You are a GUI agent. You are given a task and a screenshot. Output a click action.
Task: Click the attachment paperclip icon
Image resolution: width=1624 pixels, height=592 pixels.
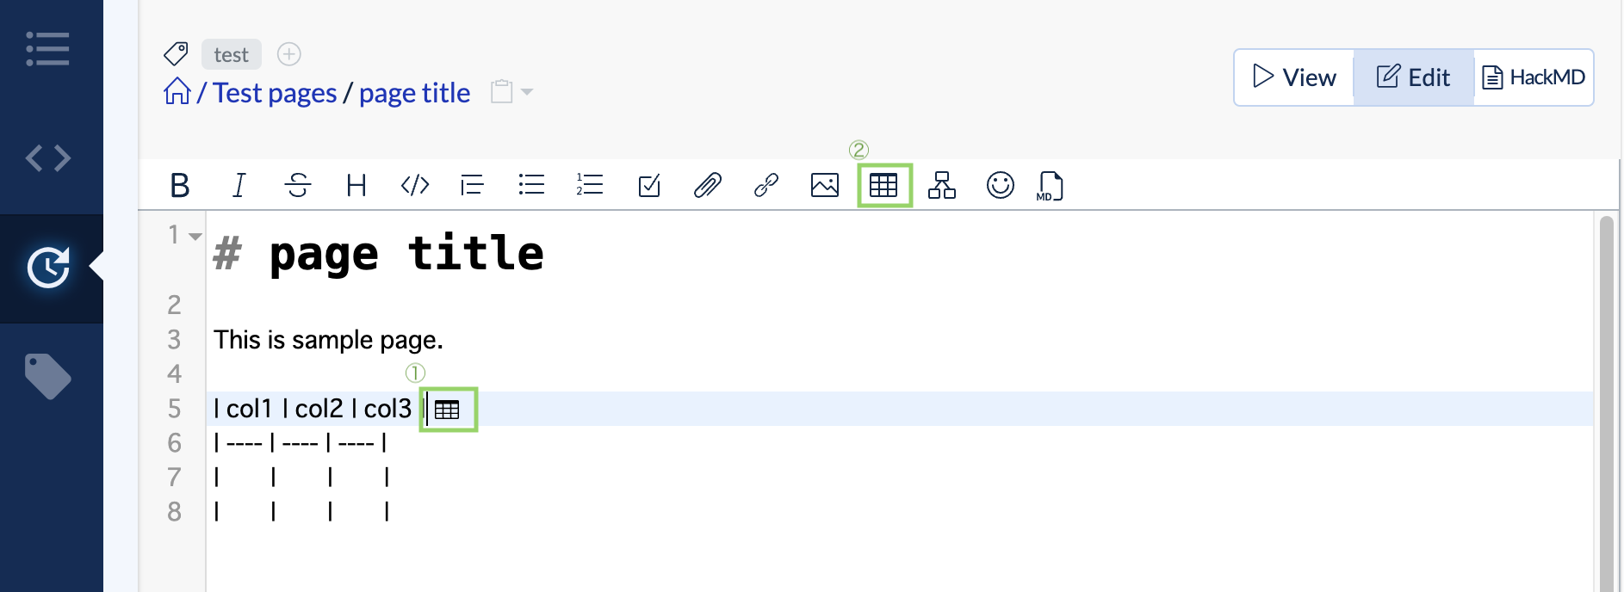[x=708, y=185]
